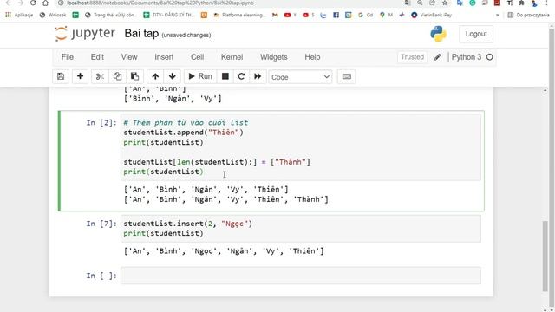Open the Widgets menu

click(x=274, y=57)
